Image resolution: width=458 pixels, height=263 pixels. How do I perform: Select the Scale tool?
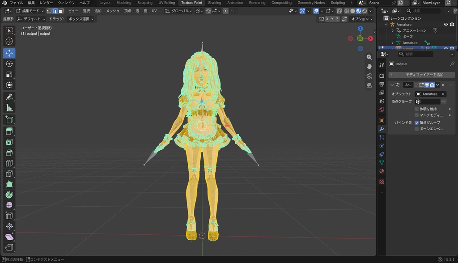point(9,74)
